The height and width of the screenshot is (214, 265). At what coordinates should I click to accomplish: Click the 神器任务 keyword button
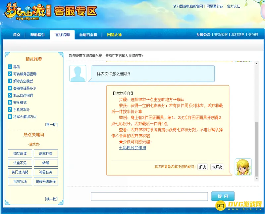pyautogui.click(x=46, y=172)
